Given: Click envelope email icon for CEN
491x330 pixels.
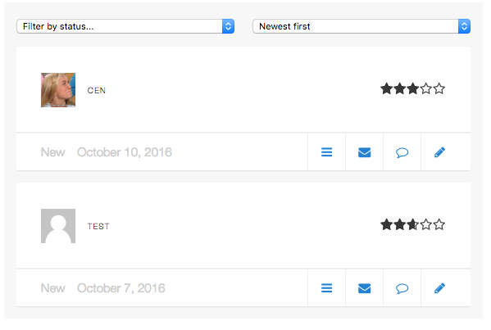Looking at the screenshot, I should point(364,152).
